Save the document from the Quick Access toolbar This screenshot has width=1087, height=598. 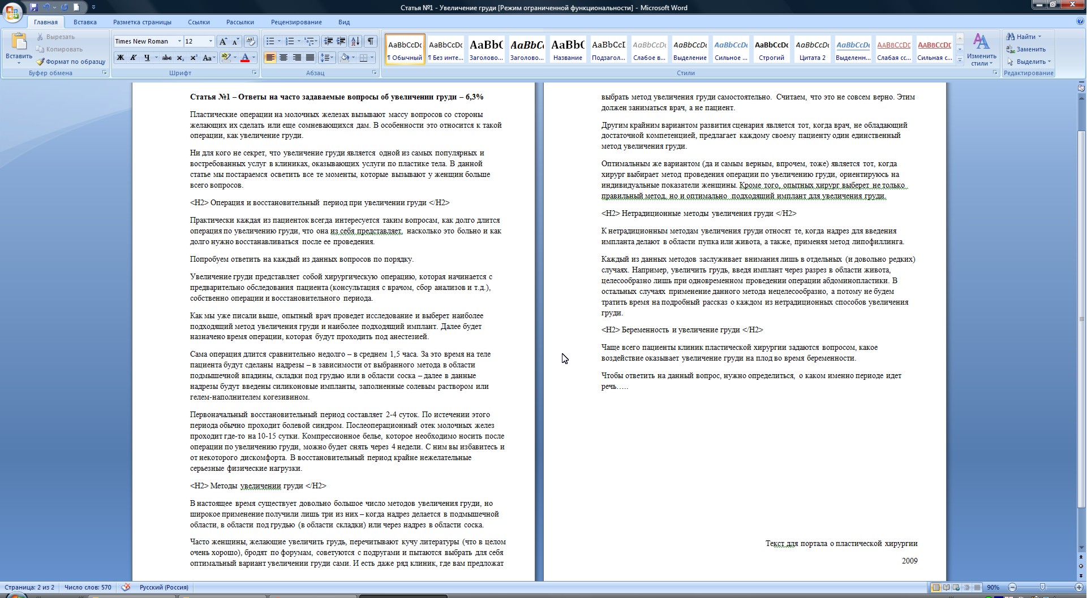coord(34,7)
